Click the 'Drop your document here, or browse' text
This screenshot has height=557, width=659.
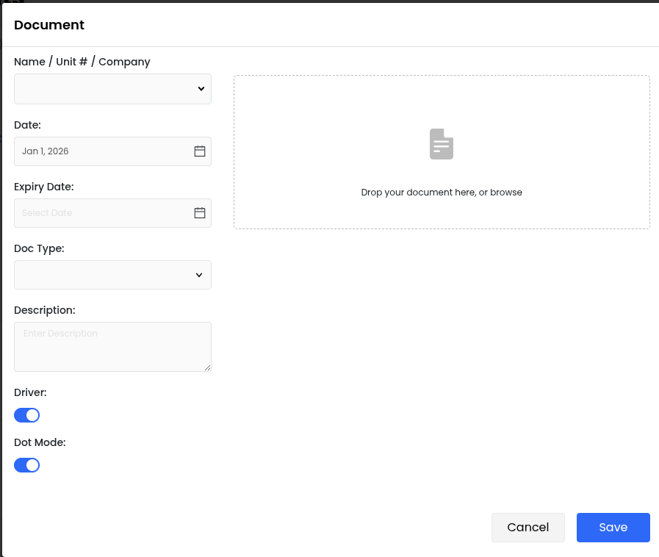click(442, 193)
